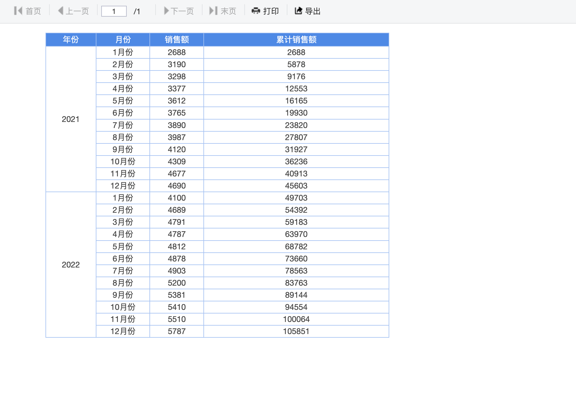Image resolution: width=576 pixels, height=420 pixels.
Task: Click sales value 3190
Action: pyautogui.click(x=177, y=64)
